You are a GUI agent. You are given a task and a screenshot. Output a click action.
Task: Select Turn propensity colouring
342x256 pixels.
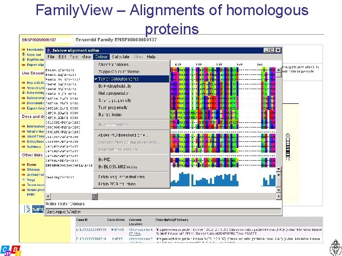pyautogui.click(x=132, y=108)
